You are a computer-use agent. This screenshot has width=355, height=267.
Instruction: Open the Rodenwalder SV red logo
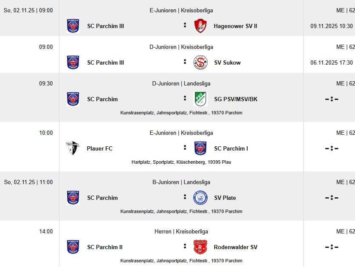click(200, 247)
